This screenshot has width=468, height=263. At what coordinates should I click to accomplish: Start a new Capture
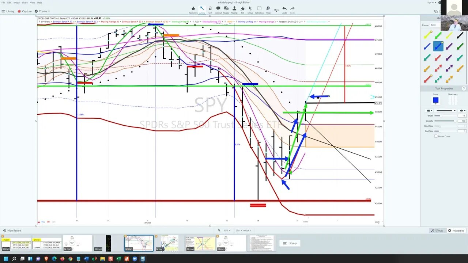coord(25,11)
